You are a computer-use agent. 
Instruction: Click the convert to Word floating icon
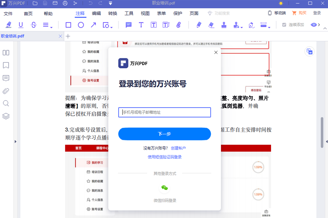click(310, 51)
